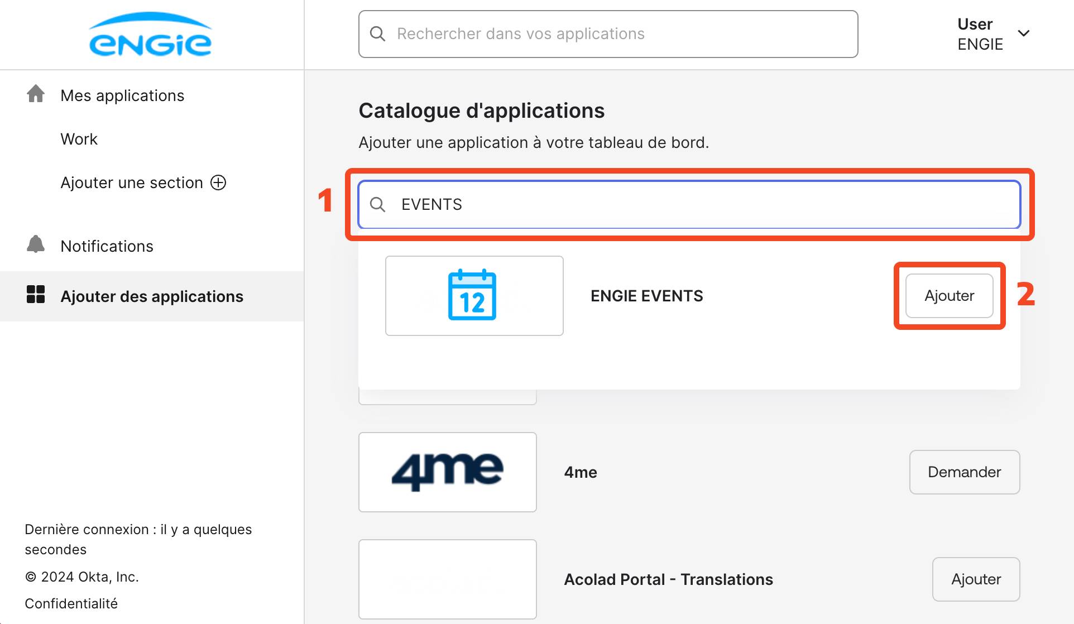
Task: Open the Confidentialité link
Action: click(71, 603)
